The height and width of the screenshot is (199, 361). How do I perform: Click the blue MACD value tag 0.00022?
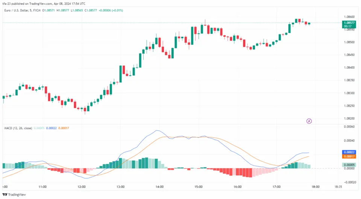coord(349,152)
